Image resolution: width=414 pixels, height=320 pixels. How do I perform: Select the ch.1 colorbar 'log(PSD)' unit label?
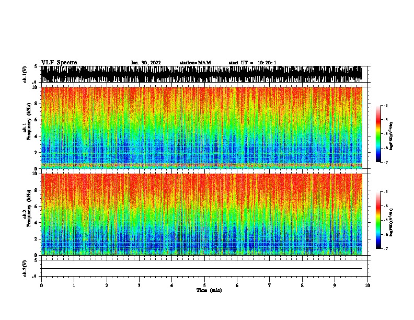[x=391, y=136]
